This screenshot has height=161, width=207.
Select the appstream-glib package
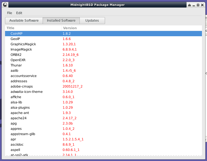coord(23,134)
